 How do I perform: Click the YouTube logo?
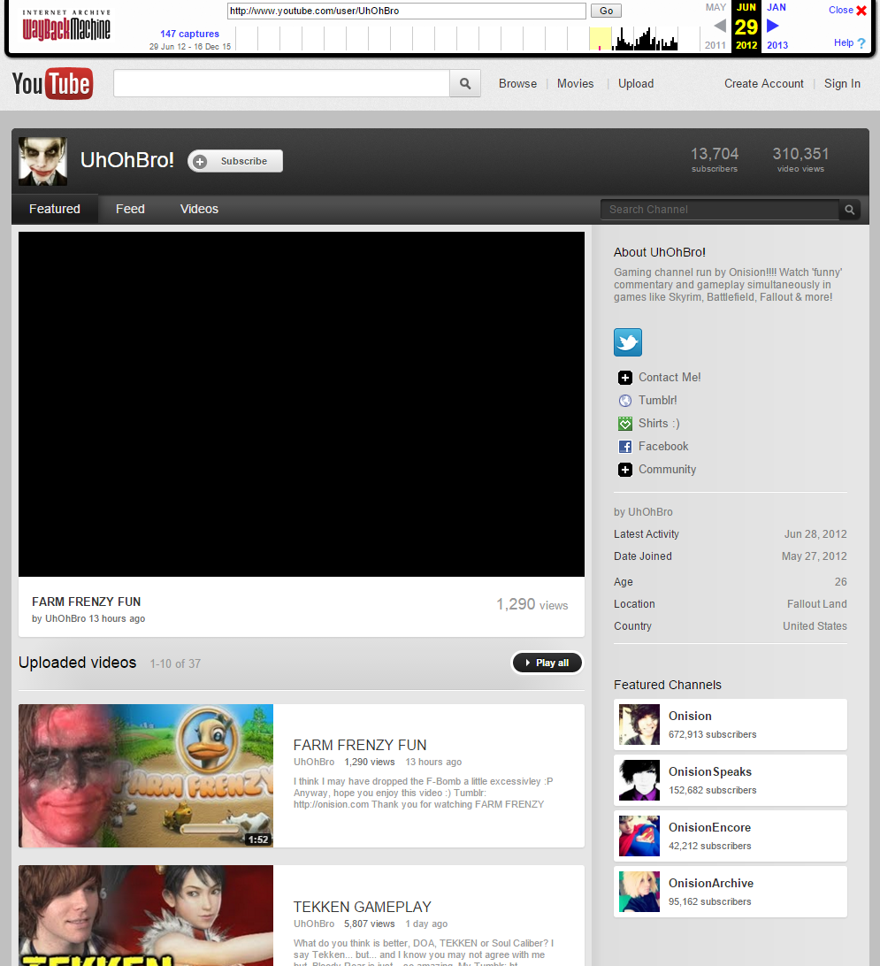coord(52,84)
